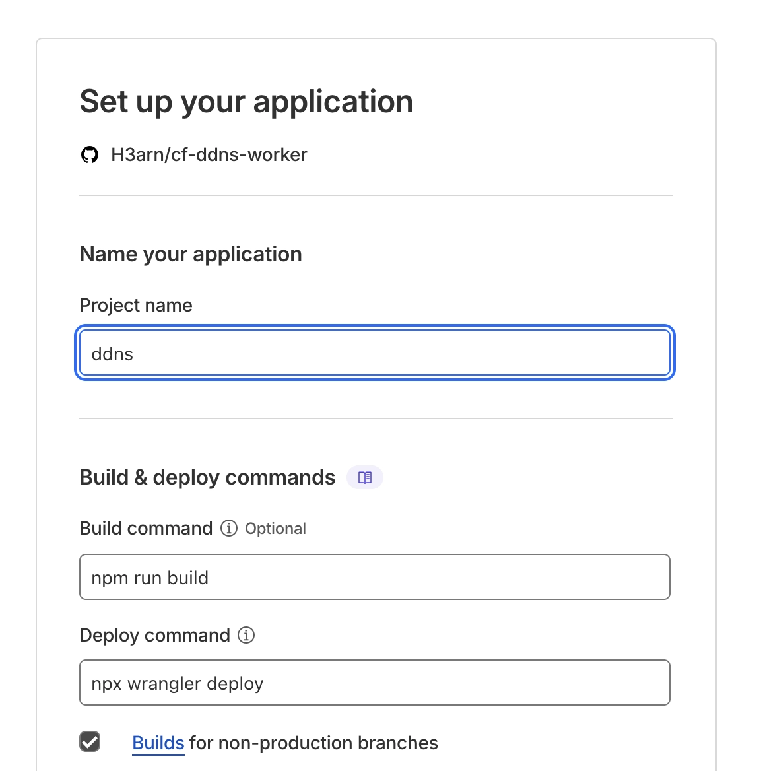The height and width of the screenshot is (771, 759).
Task: Open the Builds link
Action: point(158,743)
